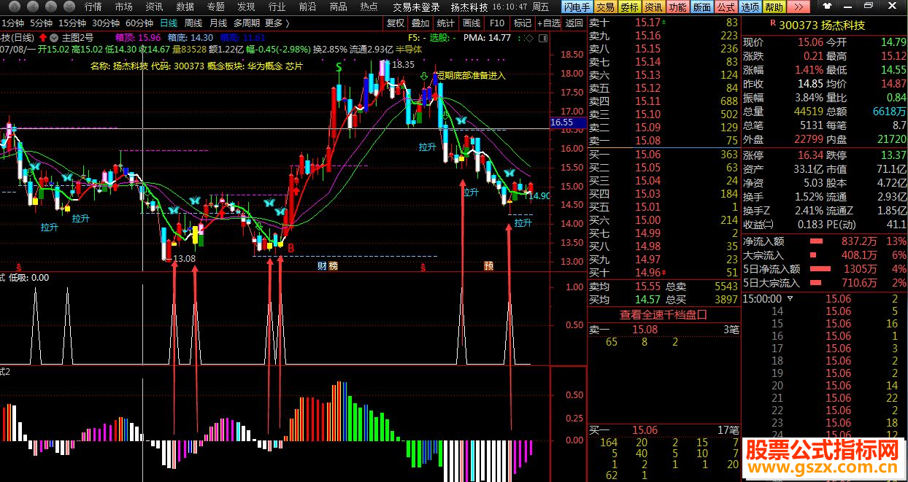Screen dimensions: 908x482
Task: Click the green $ signal above candles
Action: (340, 67)
